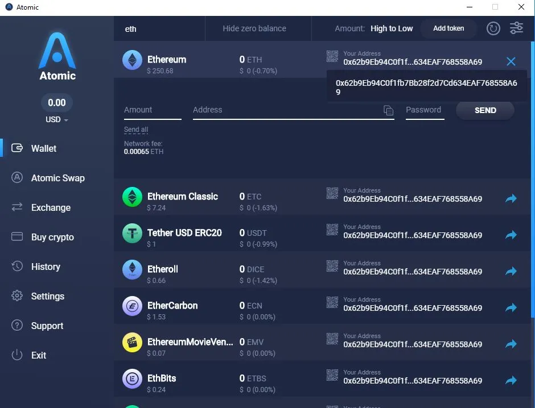Copy the full Ethereum address text
535x408 pixels.
(x=426, y=87)
